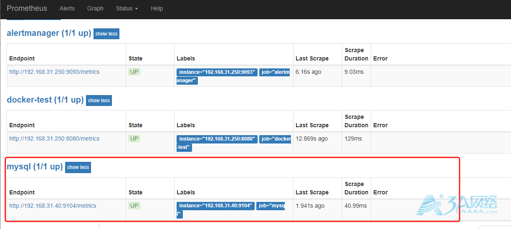
Task: Click the 9.03ms scrape duration value
Action: coord(354,72)
